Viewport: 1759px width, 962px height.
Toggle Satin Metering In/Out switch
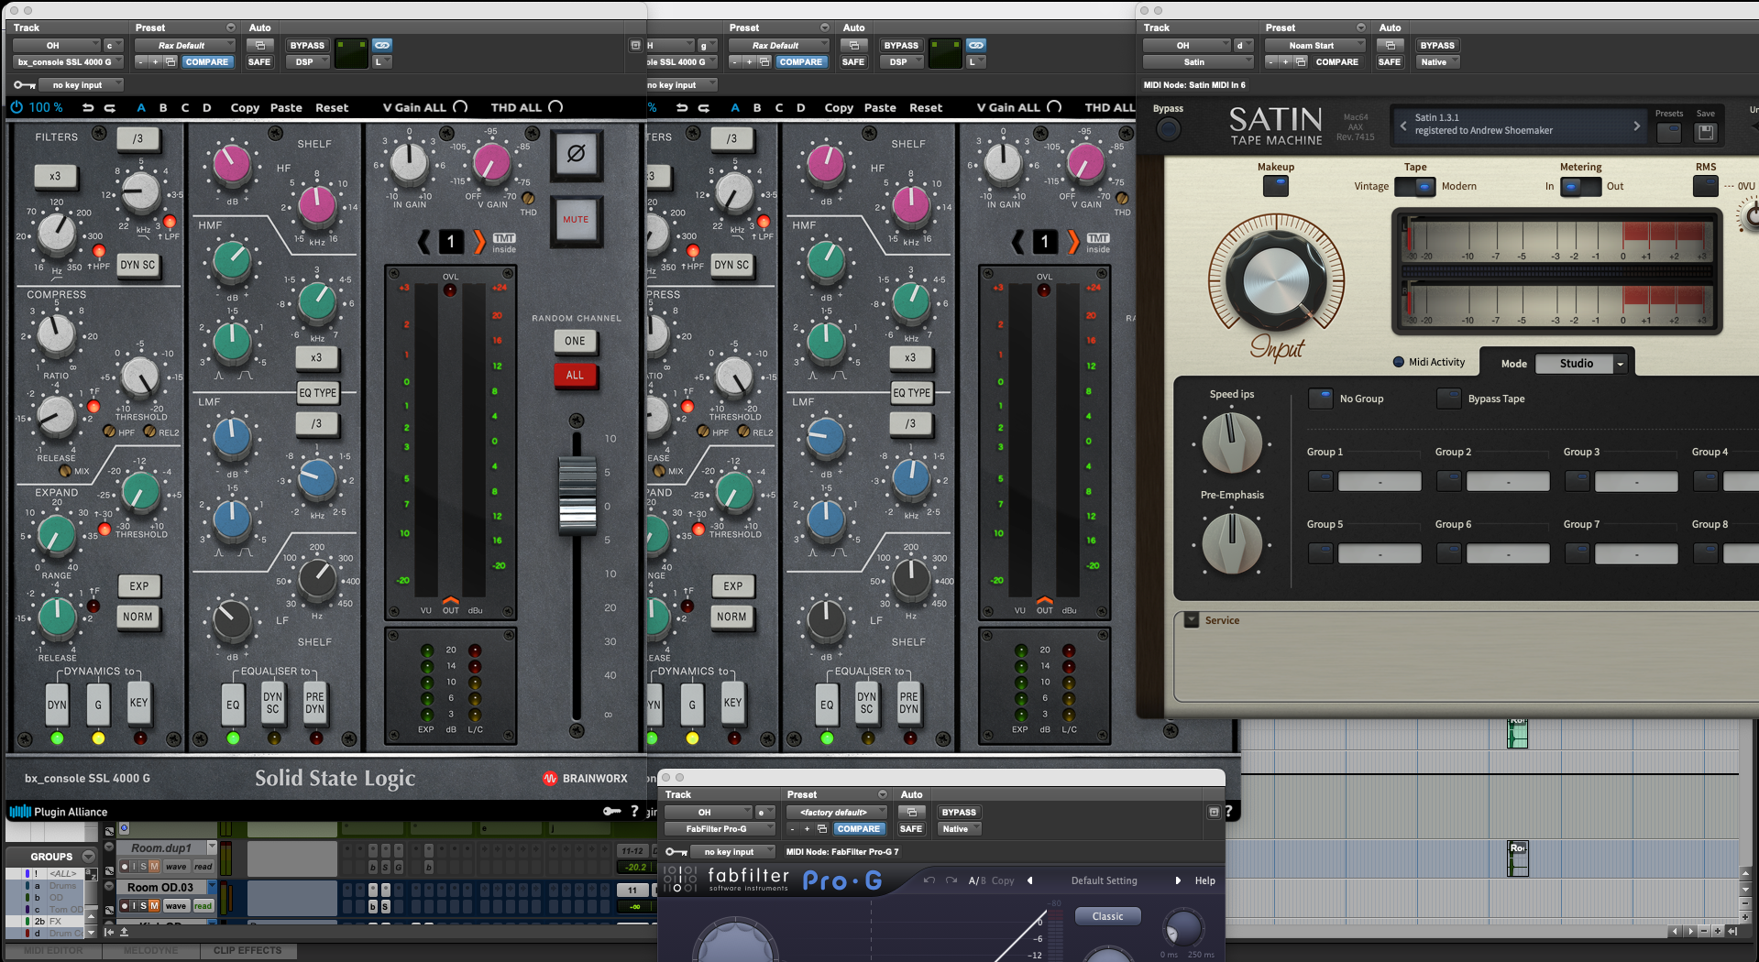click(x=1581, y=186)
